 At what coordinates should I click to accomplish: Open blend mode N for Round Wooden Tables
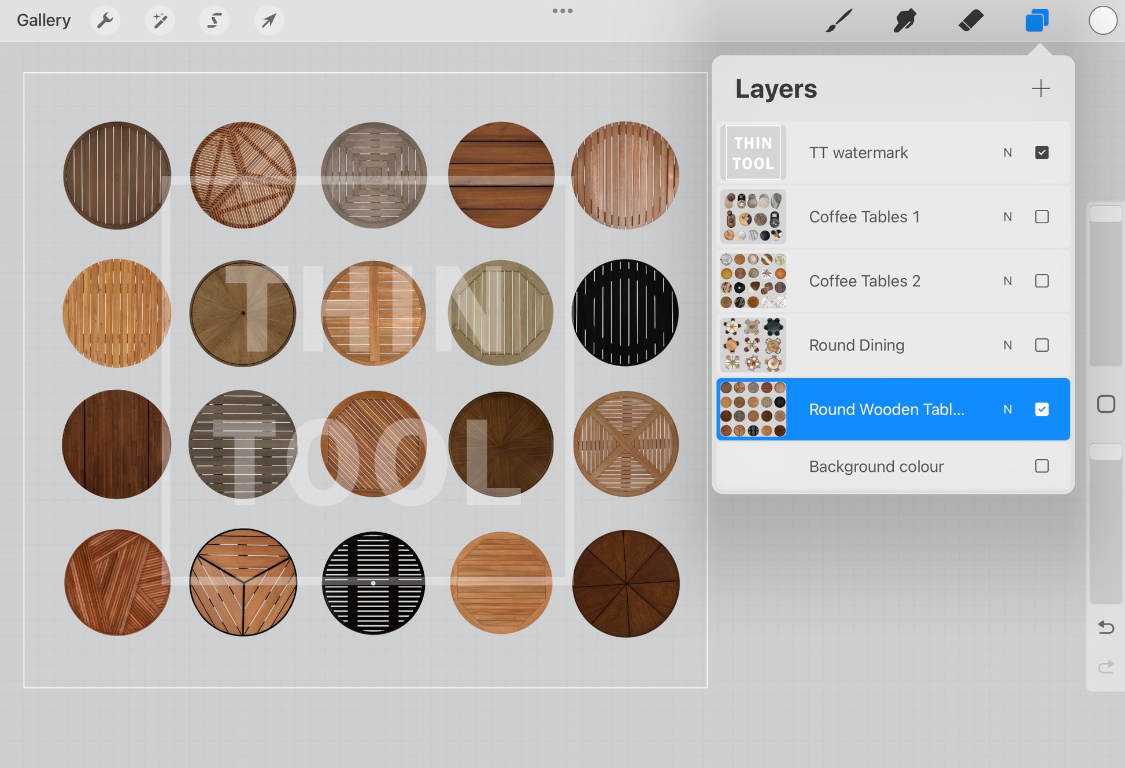point(1008,409)
